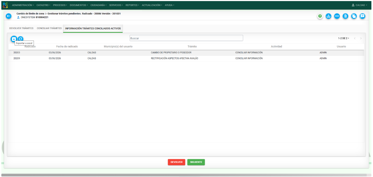
Task: Click RECTIFICACIÓN ASPECTOS AFECTAN AVALÚO cell
Action: click(x=175, y=58)
